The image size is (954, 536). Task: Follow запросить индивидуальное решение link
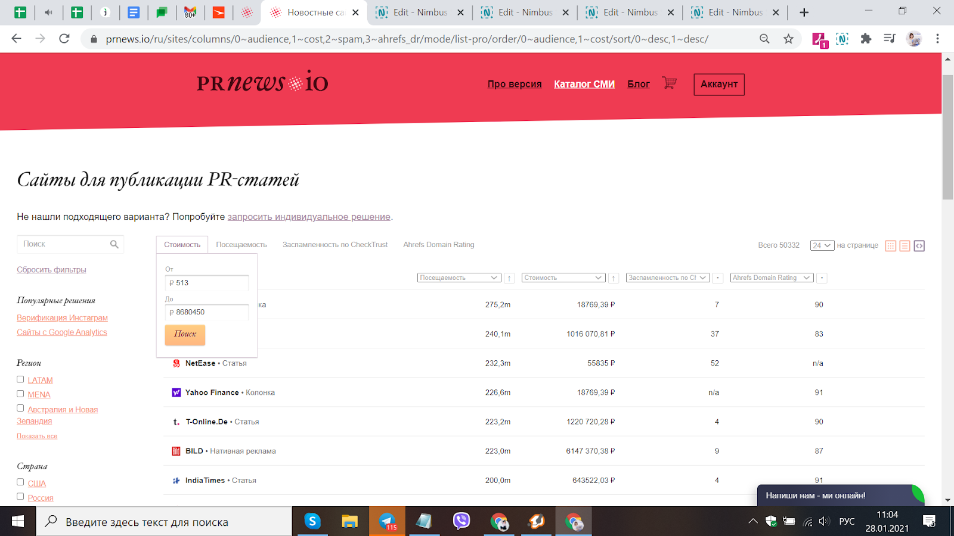[309, 217]
